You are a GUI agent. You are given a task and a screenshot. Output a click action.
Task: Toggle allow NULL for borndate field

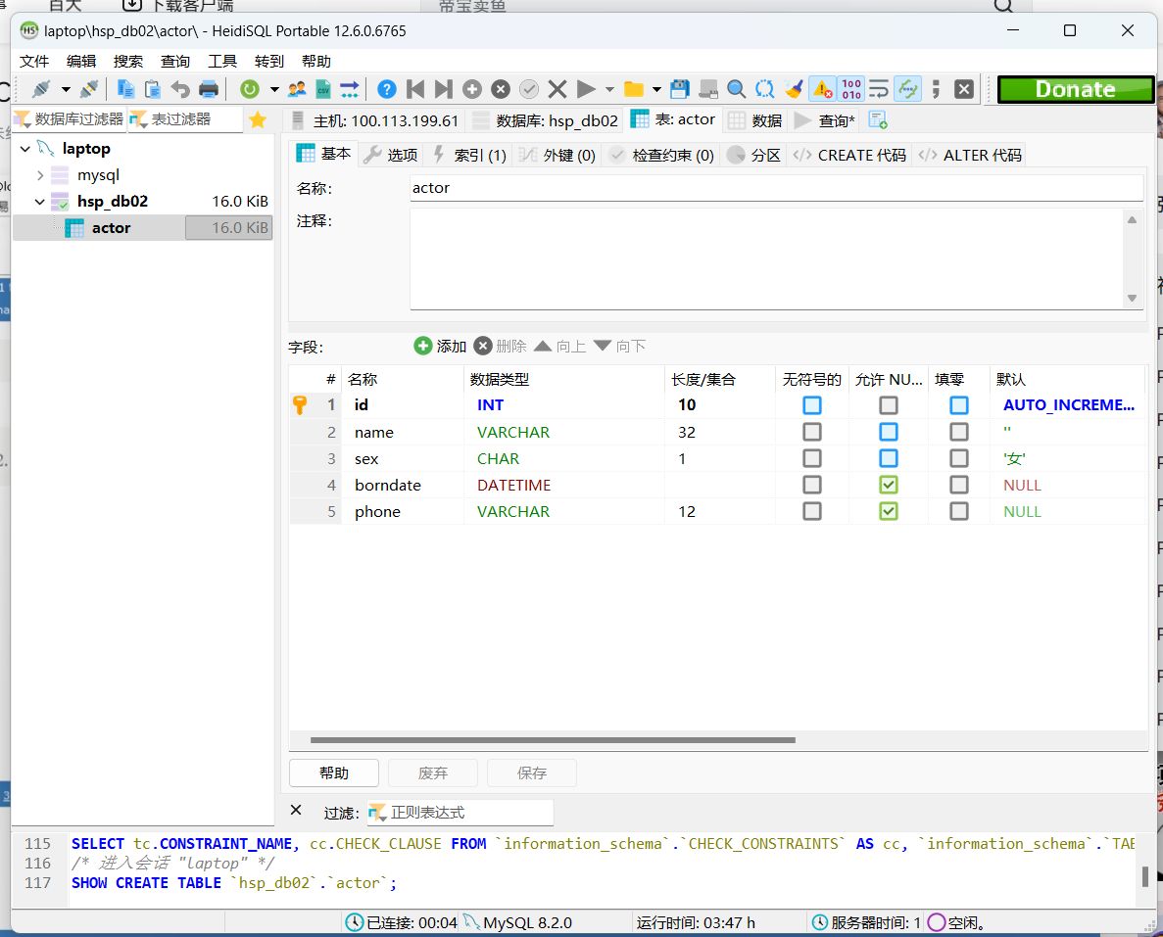coord(888,485)
